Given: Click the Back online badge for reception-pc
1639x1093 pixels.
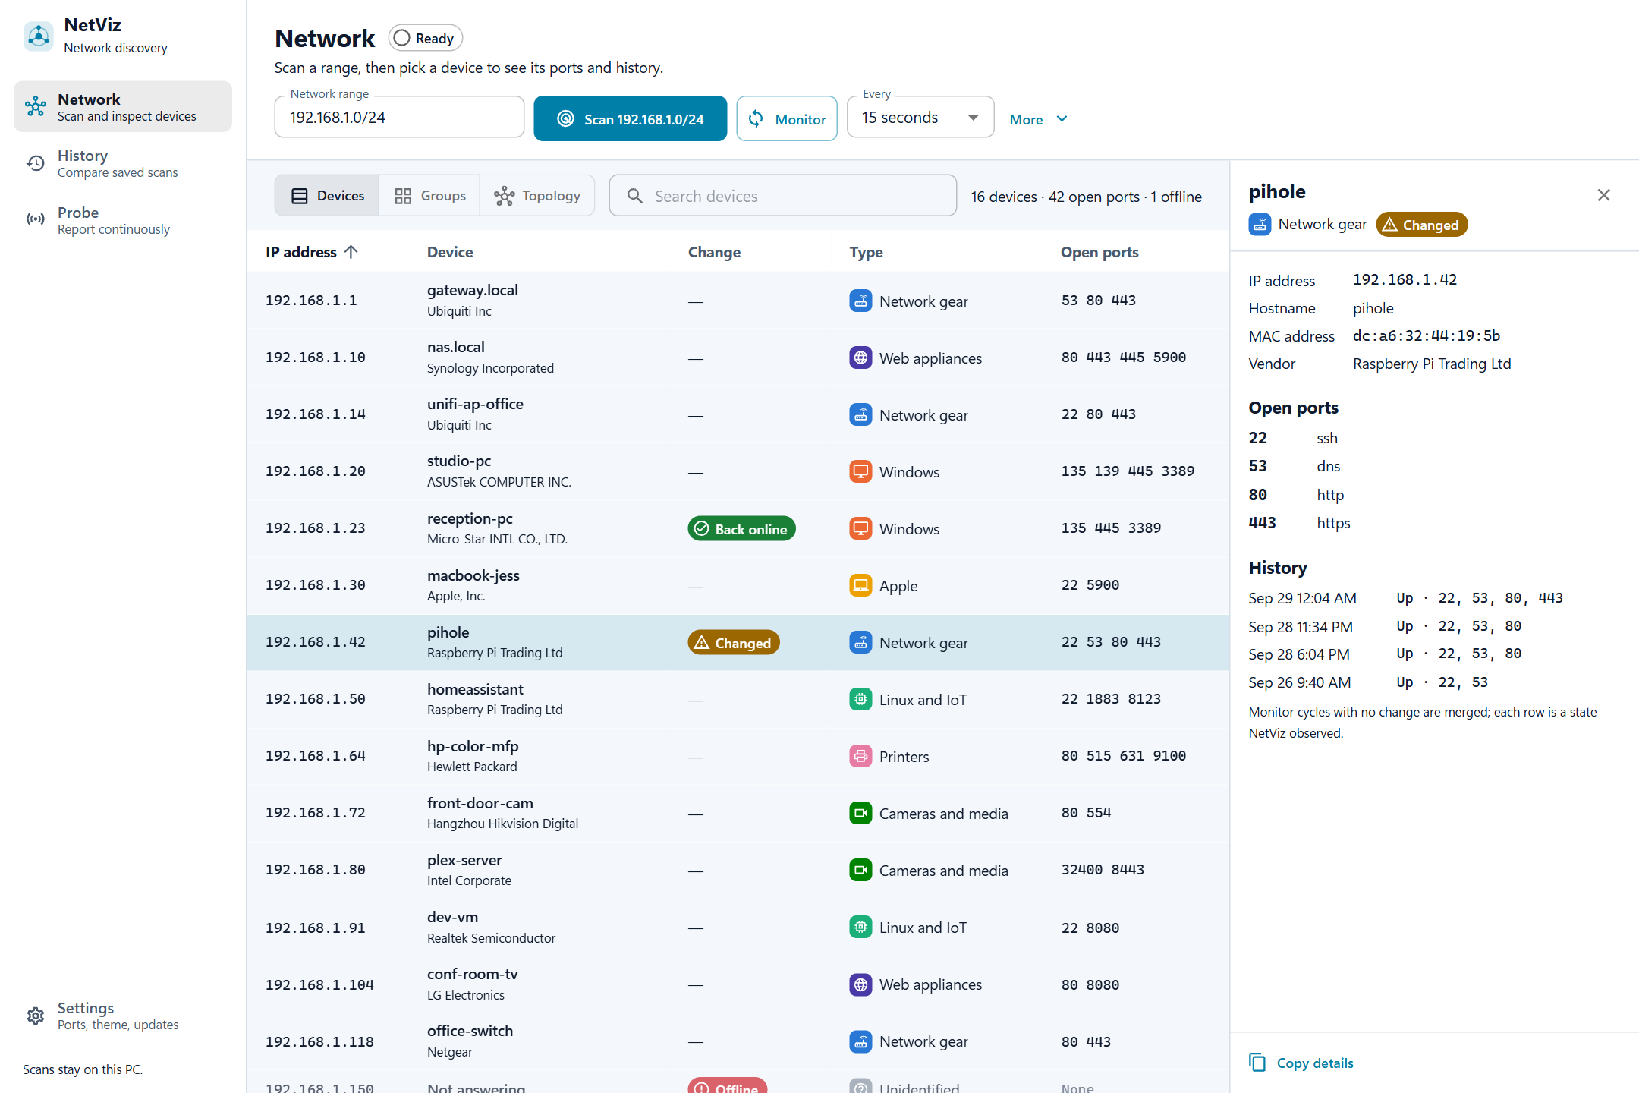Looking at the screenshot, I should pos(741,528).
